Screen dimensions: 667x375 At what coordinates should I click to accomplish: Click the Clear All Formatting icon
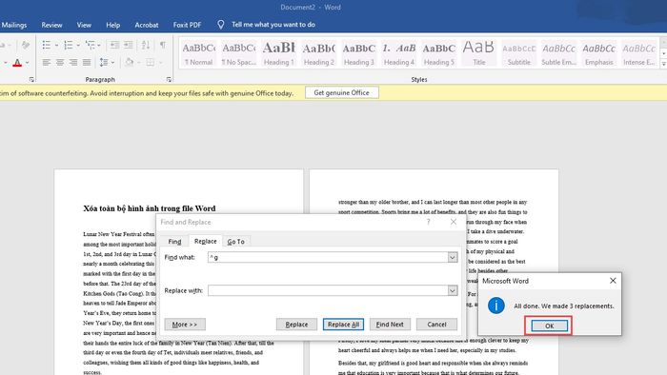tap(26, 45)
